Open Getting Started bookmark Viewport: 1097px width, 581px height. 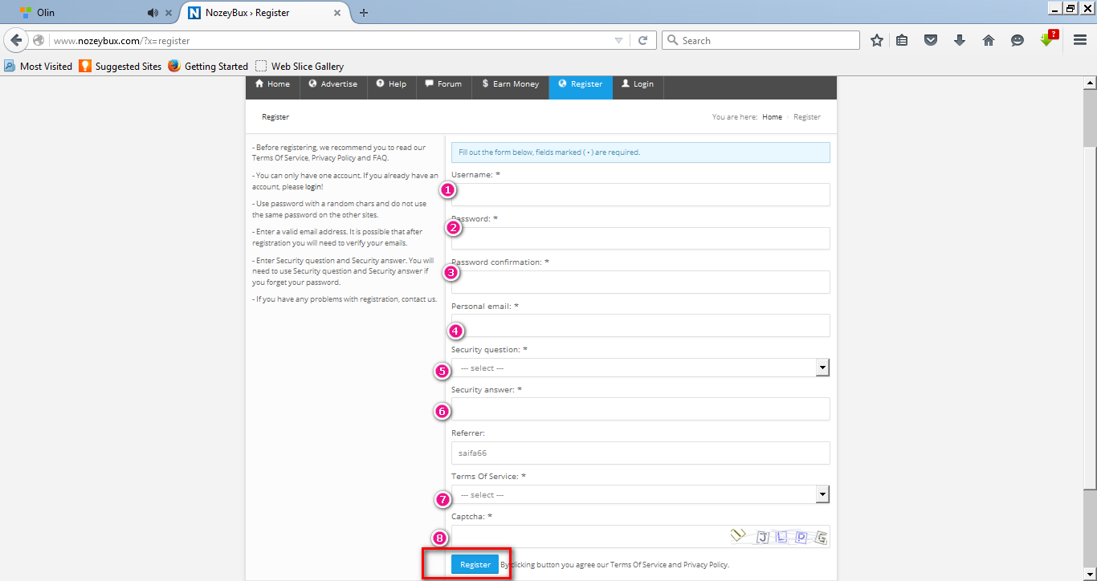coord(208,67)
